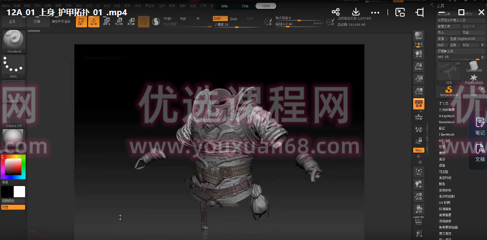Open the Texture Off selector
This screenshot has width=487, height=240.
(14, 116)
